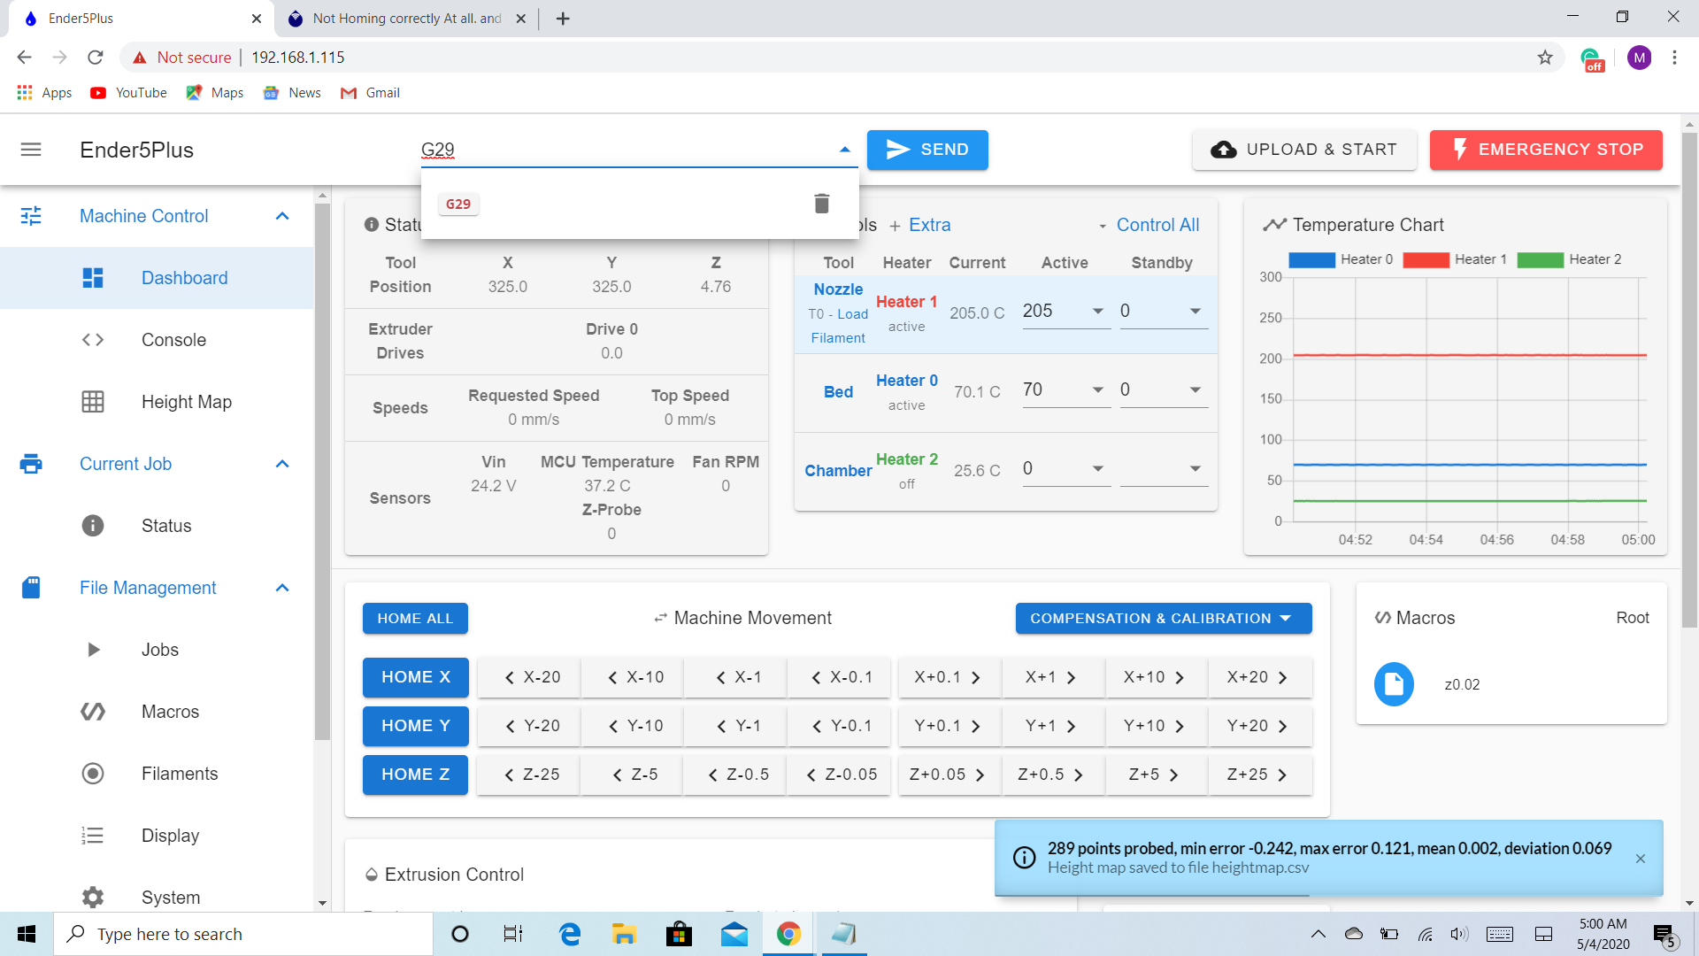
Task: Click Home Y button
Action: tap(415, 726)
